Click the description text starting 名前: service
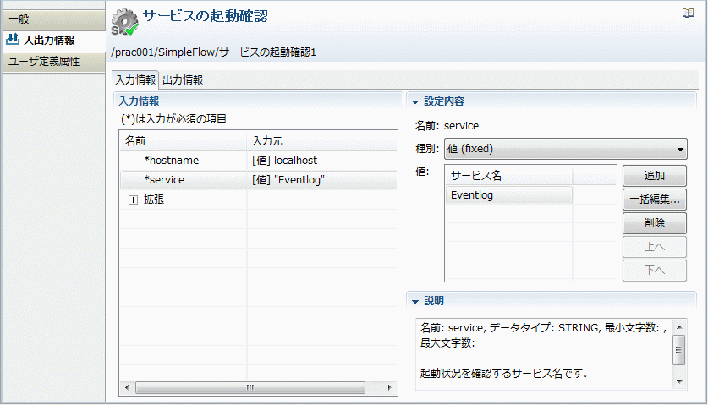708x405 pixels. coord(543,335)
